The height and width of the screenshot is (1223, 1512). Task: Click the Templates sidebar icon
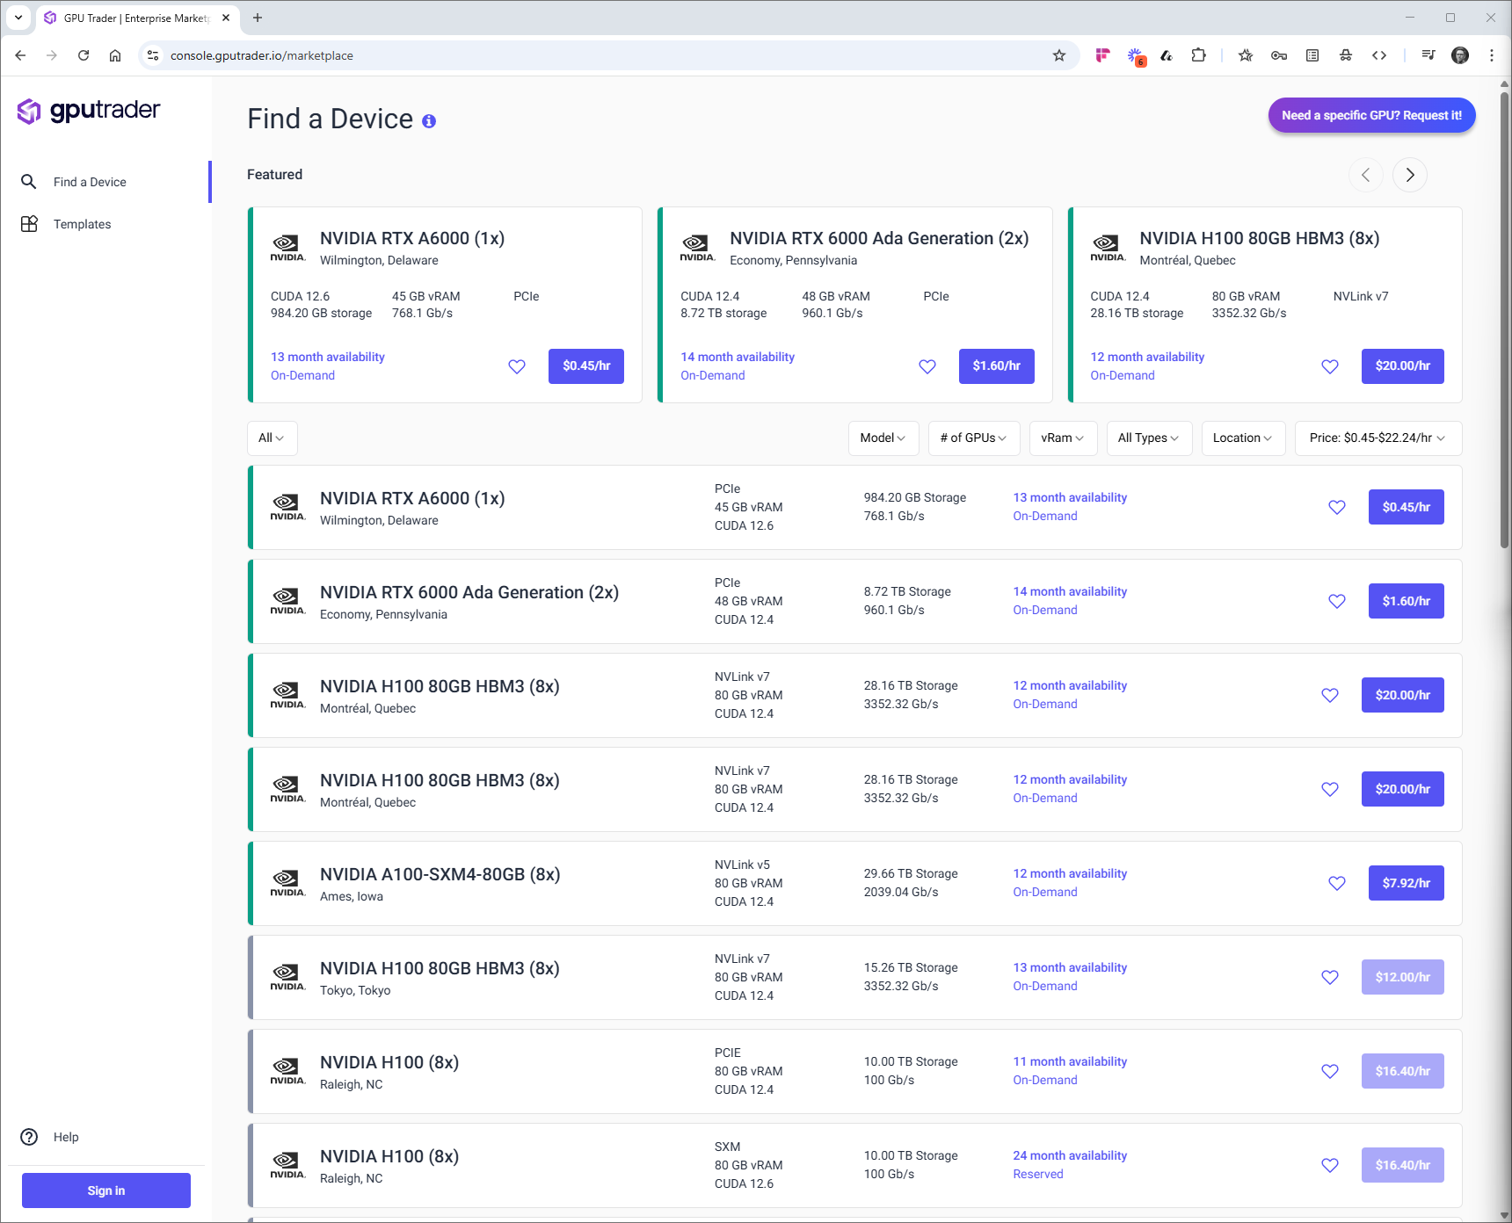tap(29, 224)
